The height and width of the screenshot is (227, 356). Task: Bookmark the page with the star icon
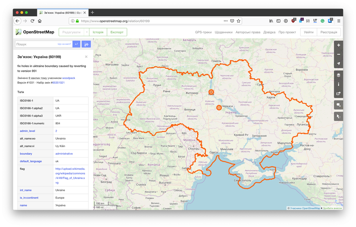pyautogui.click(x=239, y=21)
